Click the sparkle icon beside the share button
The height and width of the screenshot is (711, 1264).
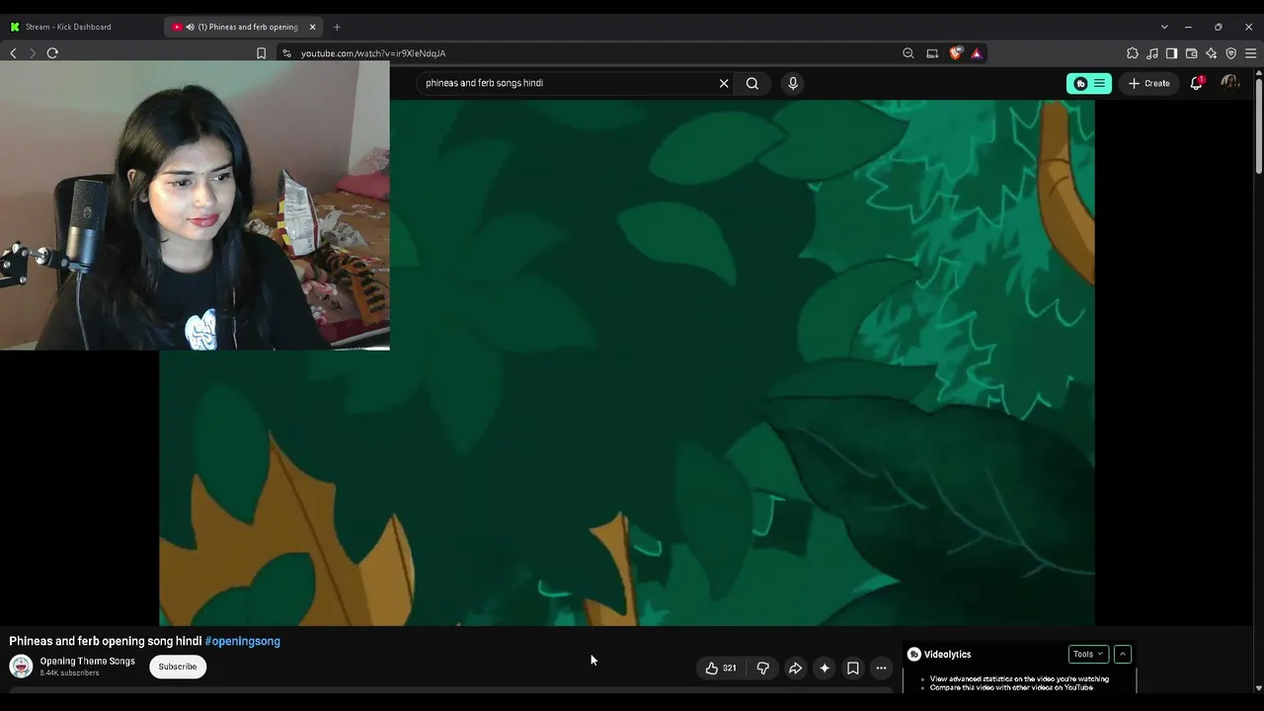tap(825, 669)
